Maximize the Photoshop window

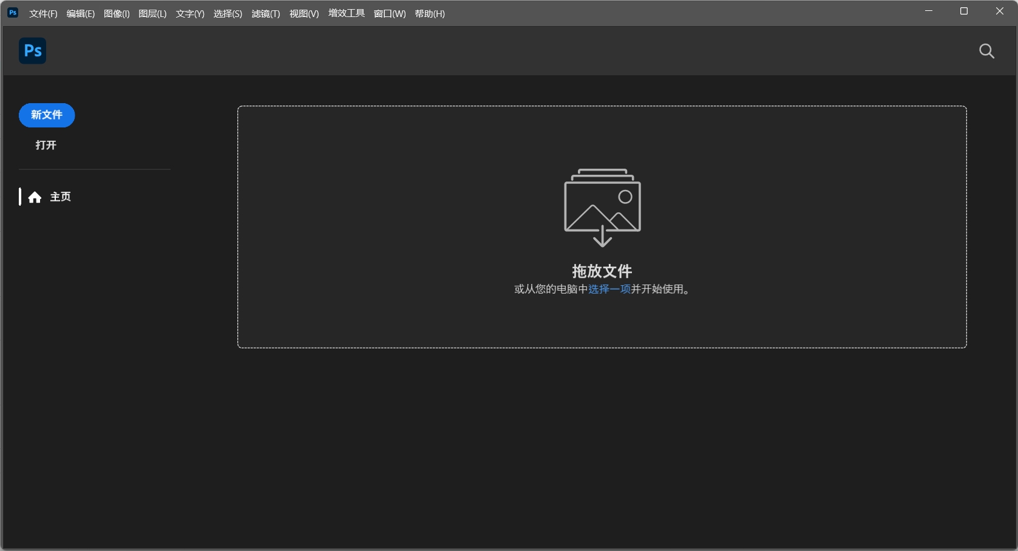(964, 11)
